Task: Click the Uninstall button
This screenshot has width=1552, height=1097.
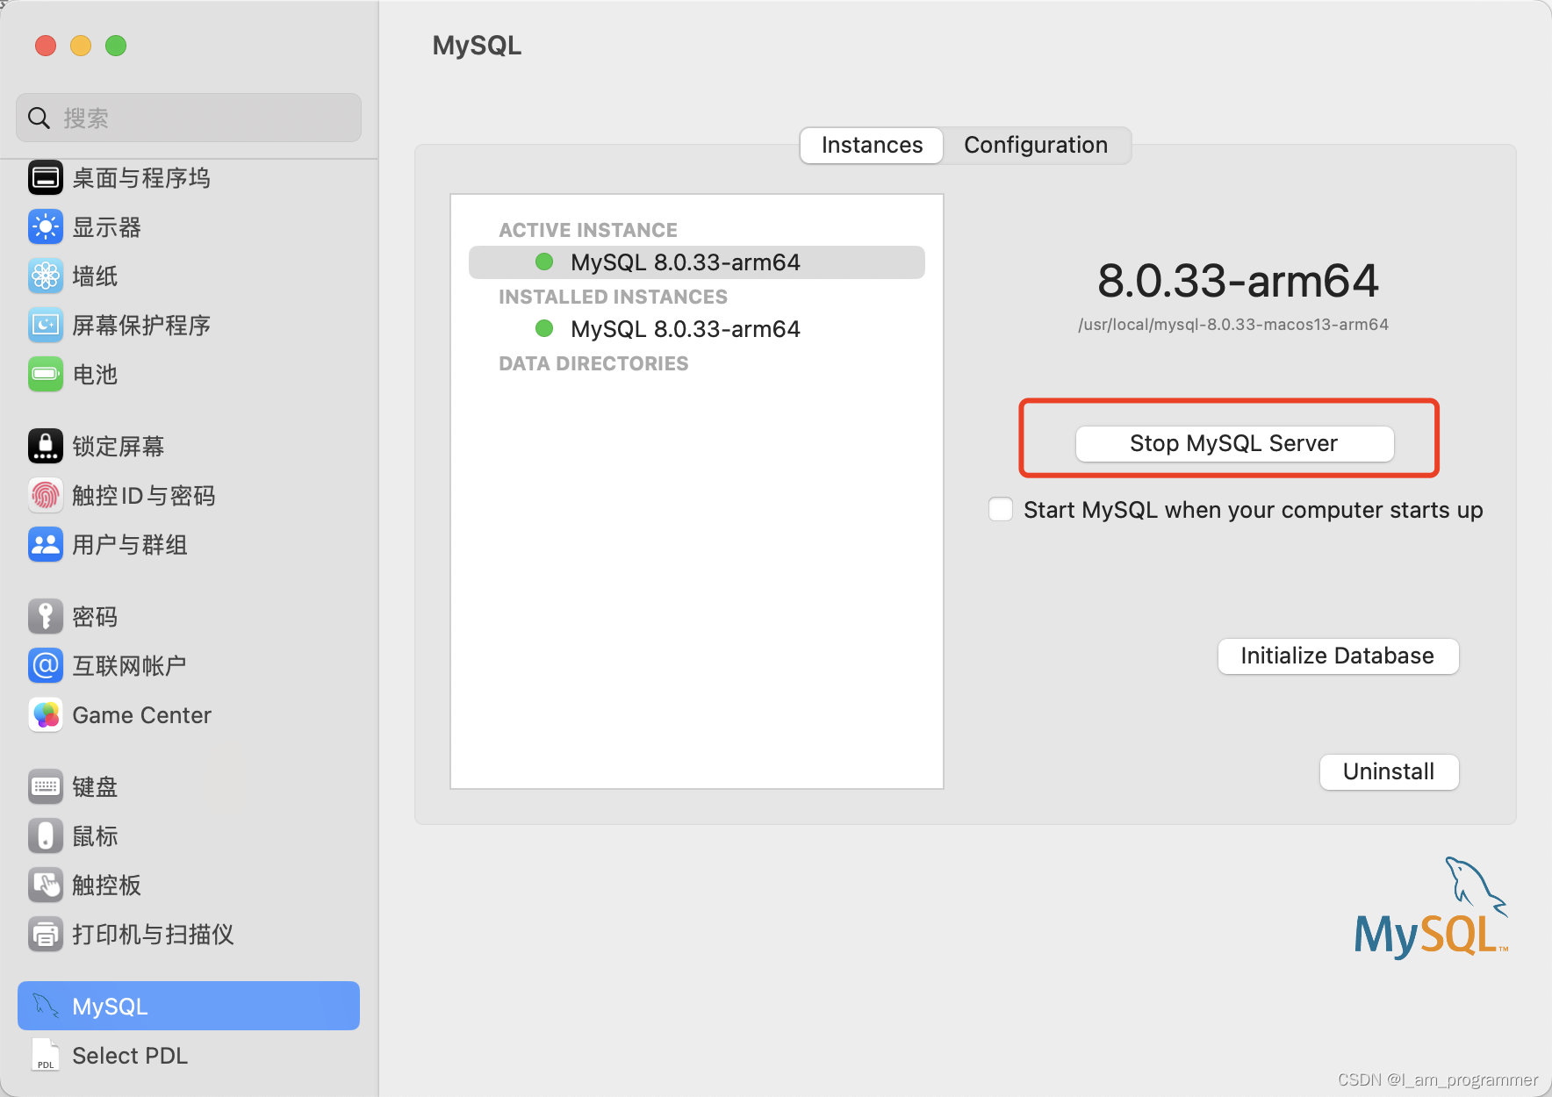Action: tap(1389, 771)
